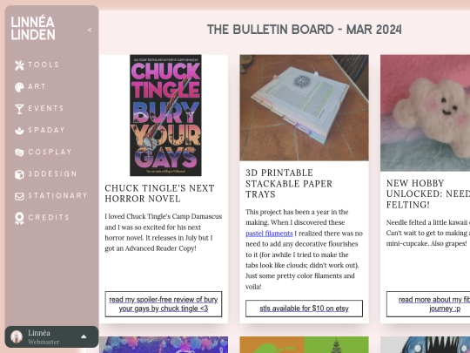
Task: Open the Stationary menu item
Action: coord(51,196)
